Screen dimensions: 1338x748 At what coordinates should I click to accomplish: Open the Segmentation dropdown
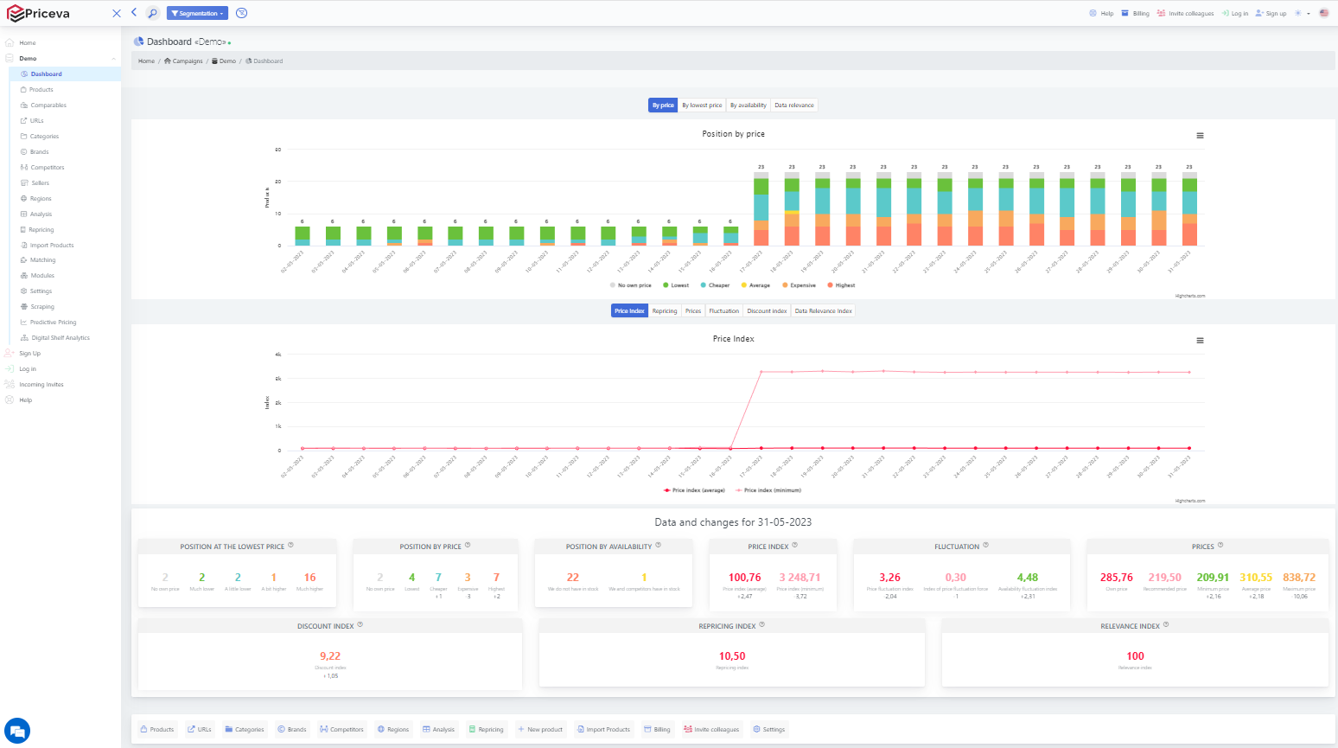click(x=198, y=13)
